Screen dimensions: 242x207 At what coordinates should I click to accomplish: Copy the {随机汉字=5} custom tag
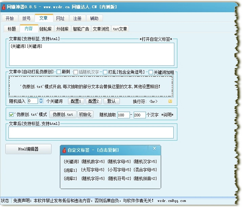[145, 162]
